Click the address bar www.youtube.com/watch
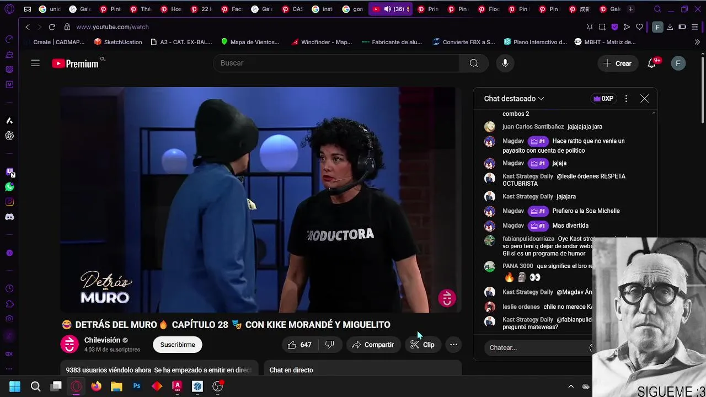The image size is (706, 397). (x=112, y=26)
